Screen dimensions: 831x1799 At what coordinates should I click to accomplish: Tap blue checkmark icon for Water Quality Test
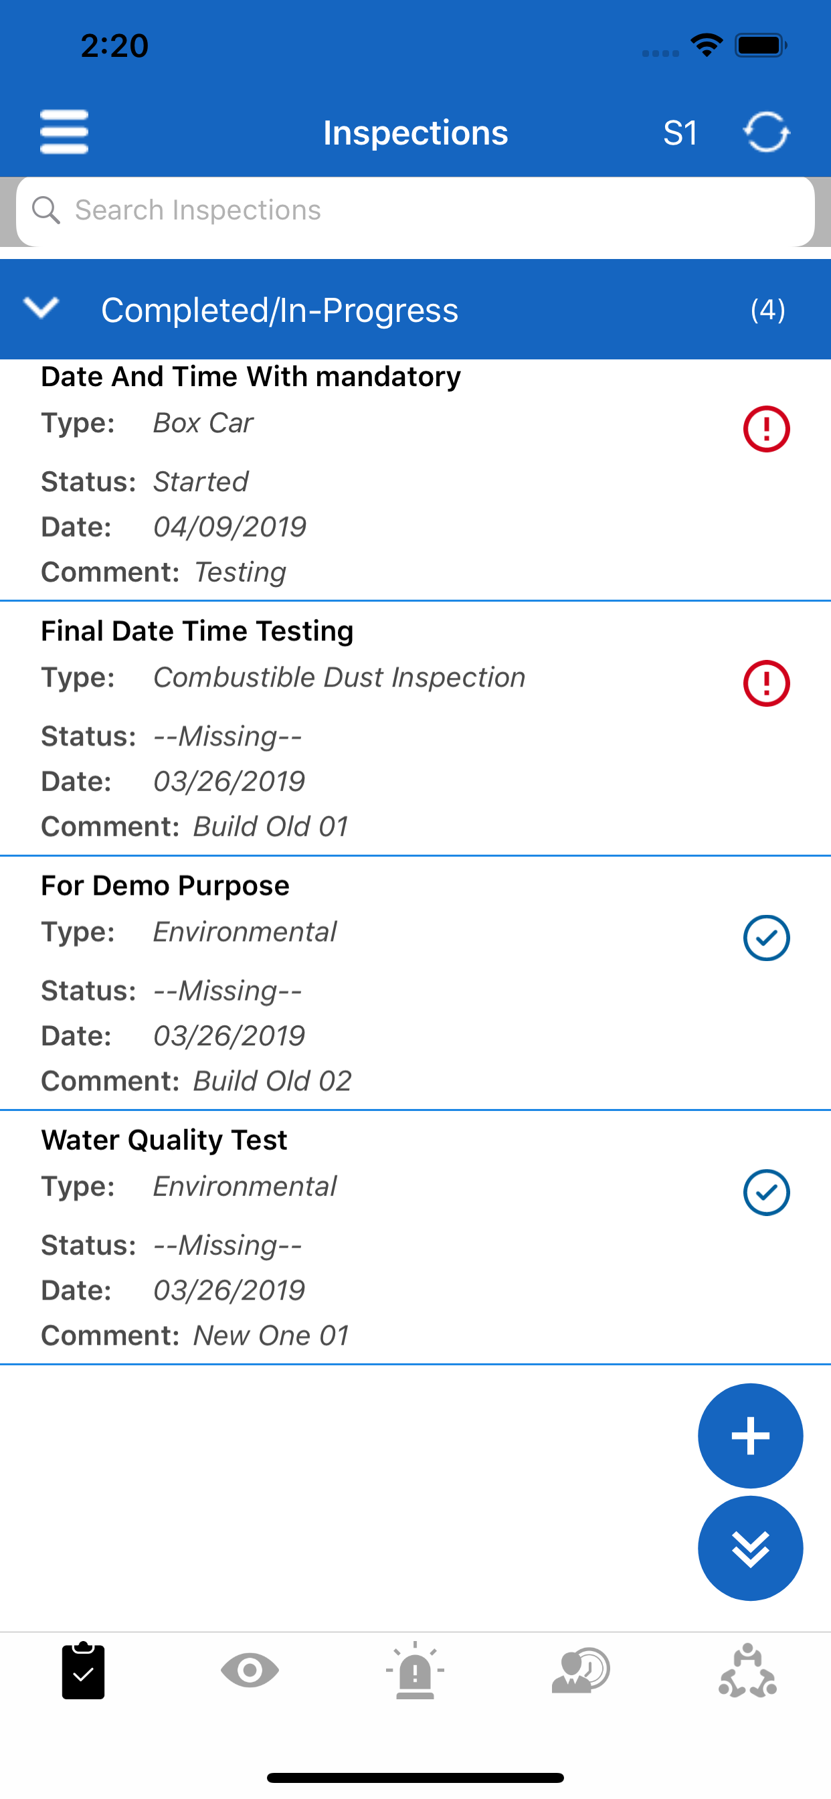click(766, 1192)
